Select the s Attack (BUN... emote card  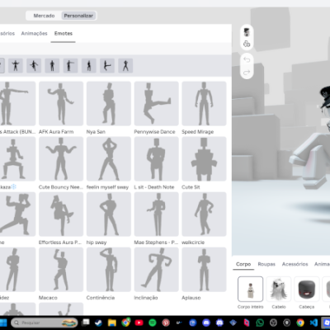point(17,103)
